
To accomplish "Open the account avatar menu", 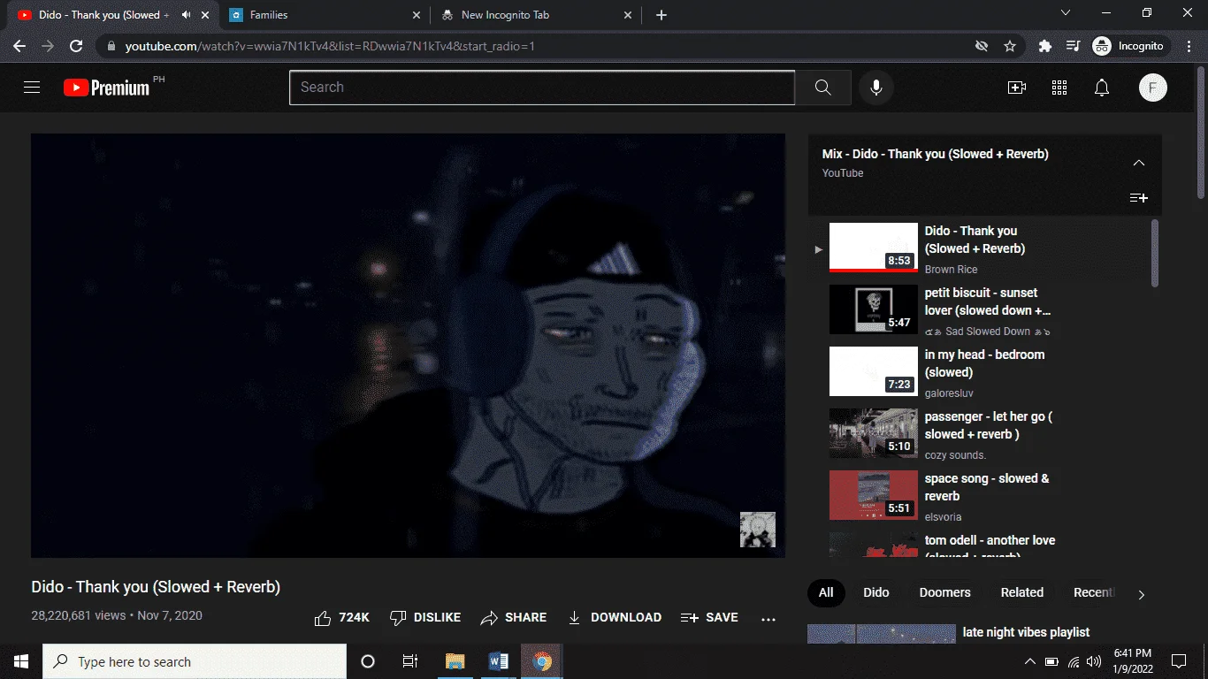I will [x=1153, y=88].
